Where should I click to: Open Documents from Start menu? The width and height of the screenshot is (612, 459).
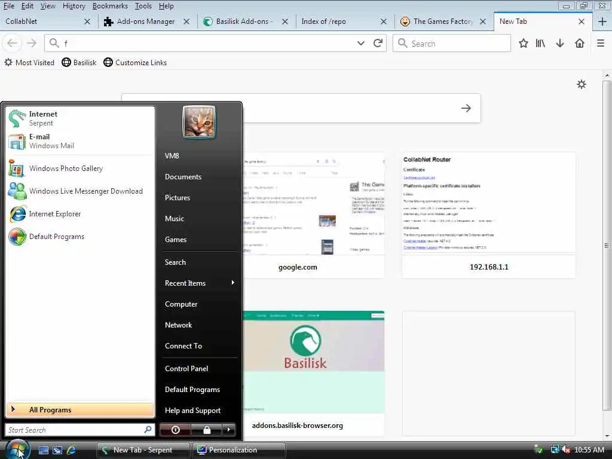[183, 177]
